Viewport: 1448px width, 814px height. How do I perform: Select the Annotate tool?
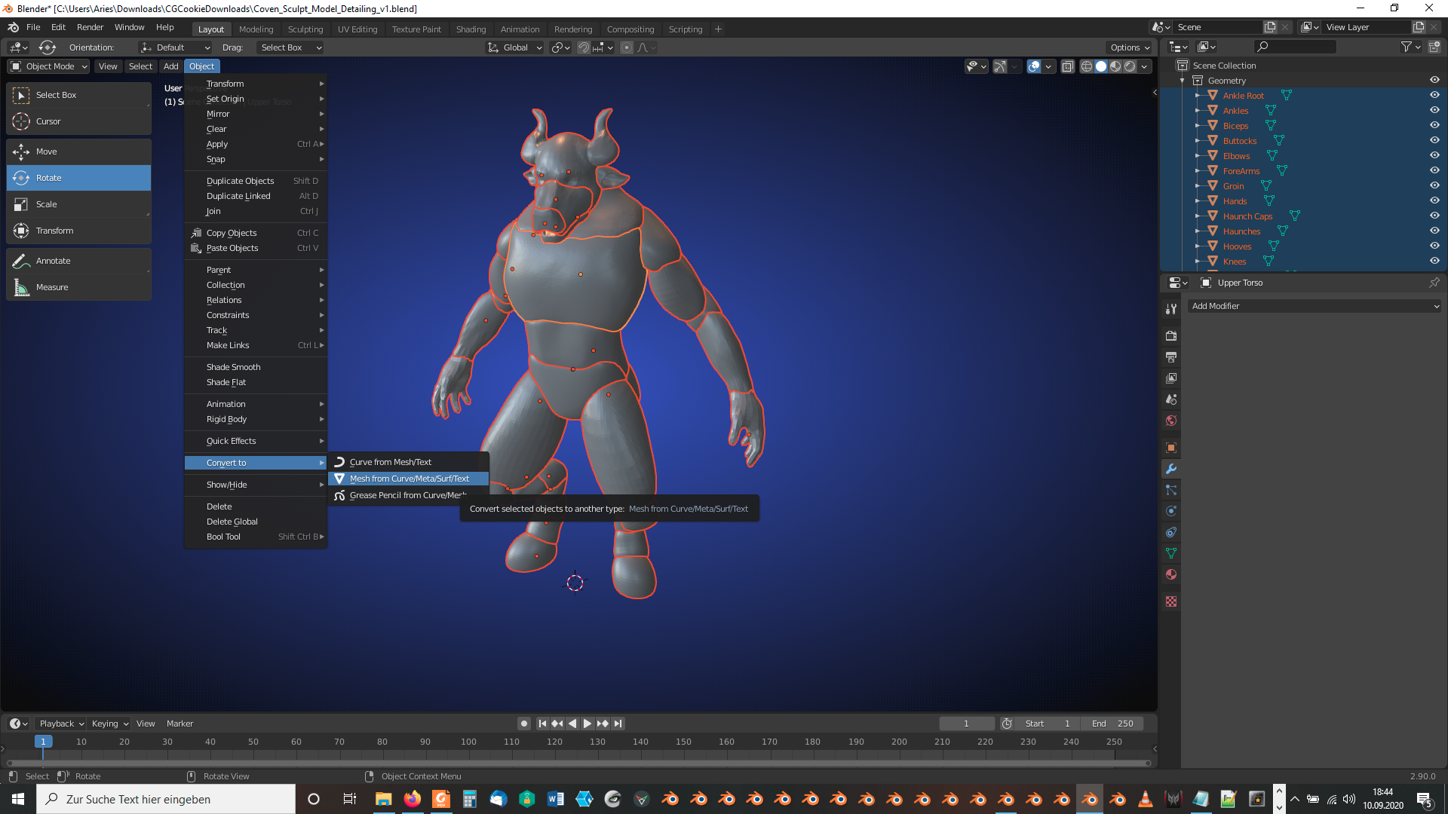53,261
